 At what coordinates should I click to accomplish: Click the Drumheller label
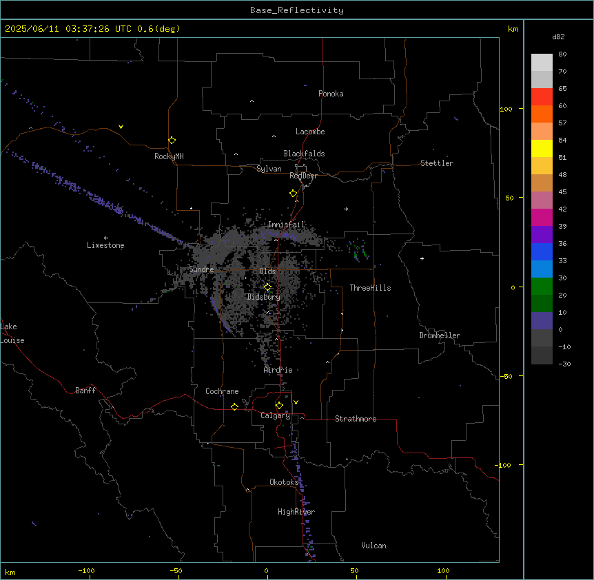pos(440,335)
